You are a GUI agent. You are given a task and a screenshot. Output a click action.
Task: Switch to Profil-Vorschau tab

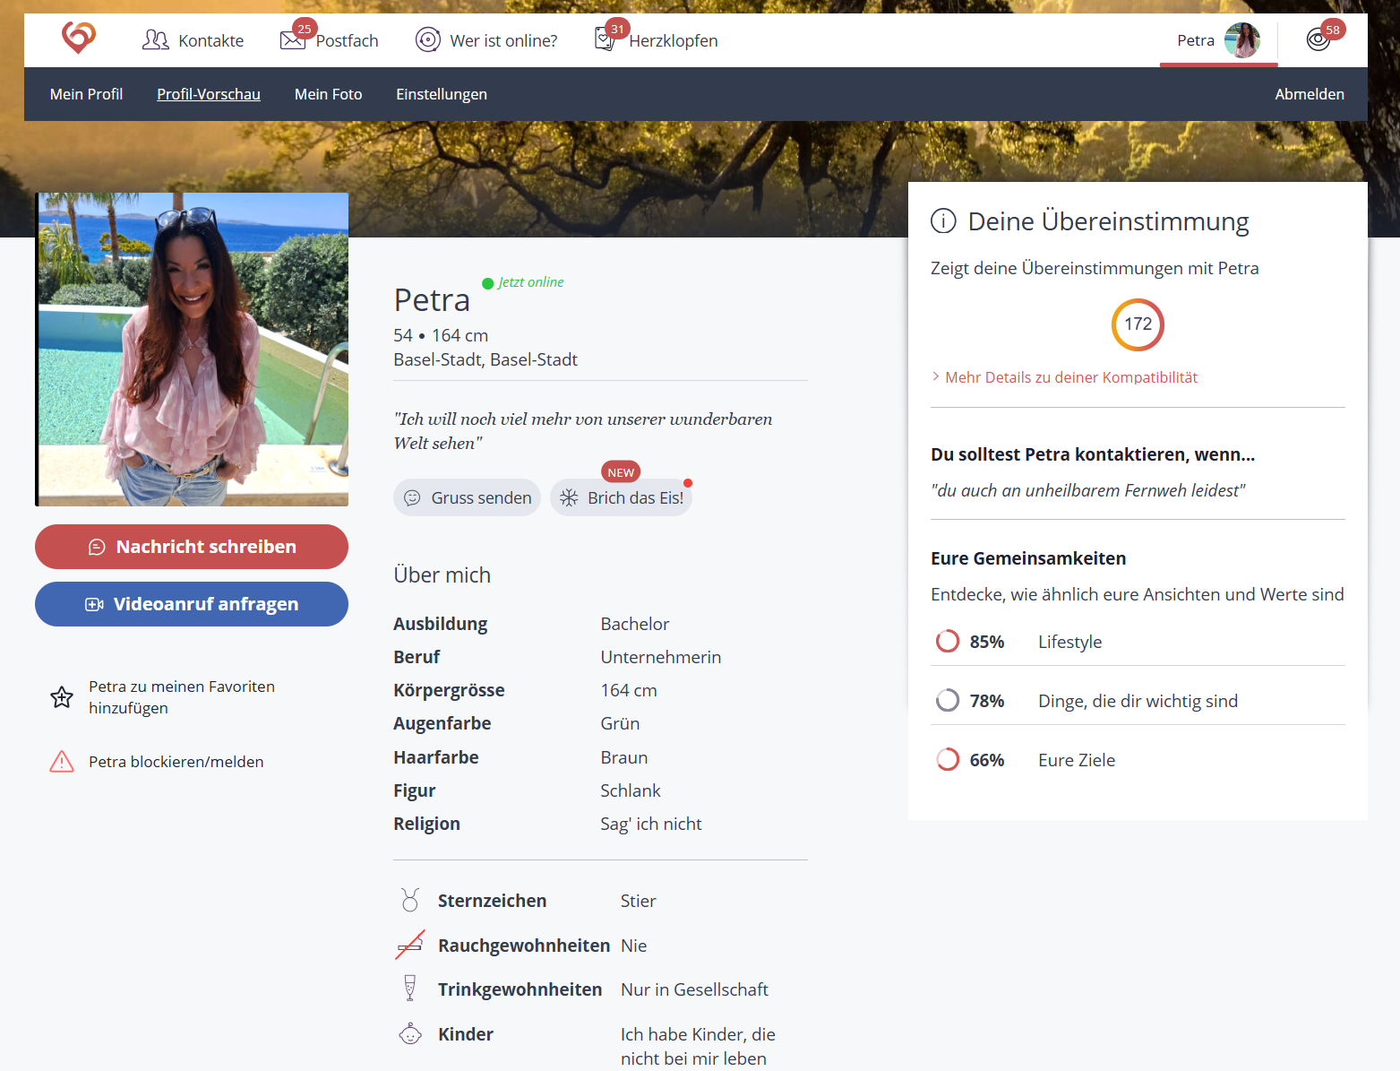click(209, 94)
